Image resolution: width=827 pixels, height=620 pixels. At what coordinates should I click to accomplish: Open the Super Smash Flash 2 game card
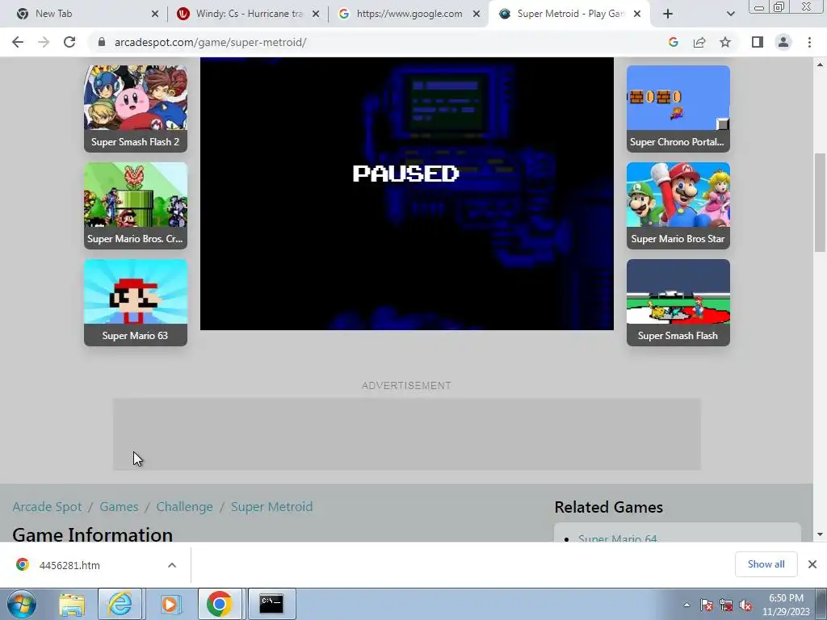[x=136, y=109]
